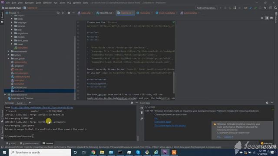
Task: Open Event Log panel settings gear
Action: click(267, 103)
